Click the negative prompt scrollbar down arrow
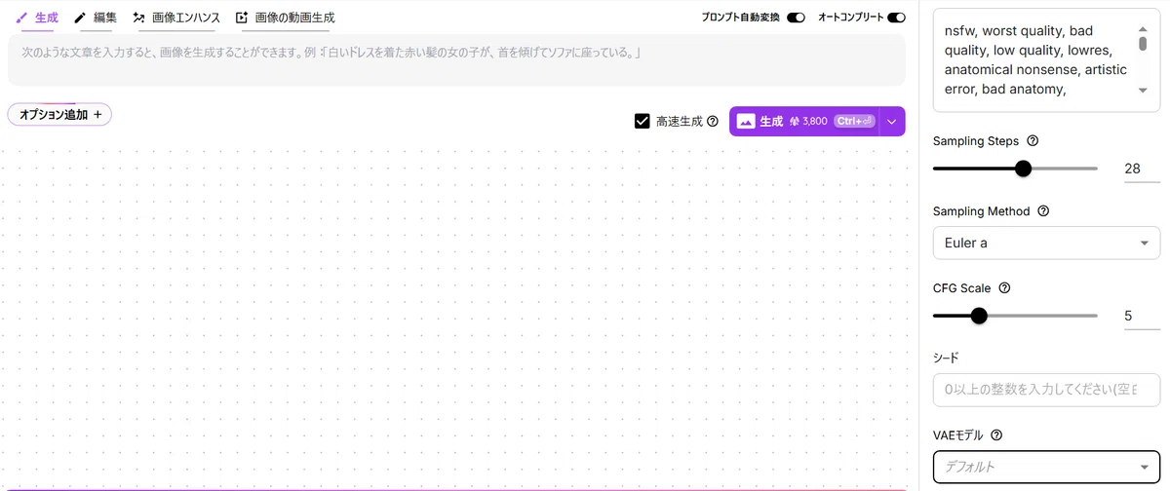This screenshot has width=1170, height=491. [1143, 90]
